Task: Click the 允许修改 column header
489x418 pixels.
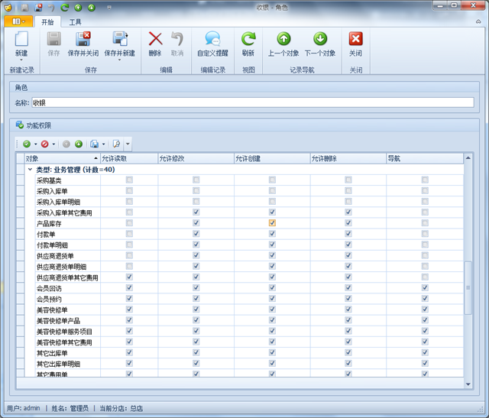Action: coord(196,158)
